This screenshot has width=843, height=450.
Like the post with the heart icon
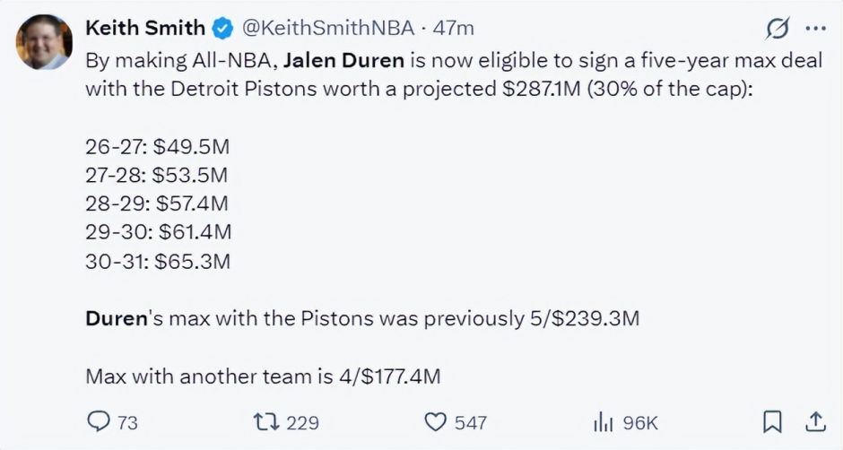pos(436,422)
